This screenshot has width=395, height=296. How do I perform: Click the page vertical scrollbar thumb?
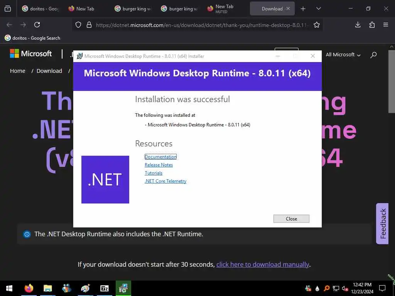[x=392, y=82]
